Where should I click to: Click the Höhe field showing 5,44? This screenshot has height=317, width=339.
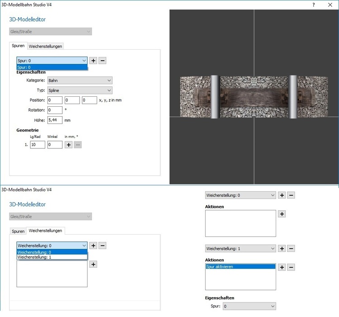point(55,120)
